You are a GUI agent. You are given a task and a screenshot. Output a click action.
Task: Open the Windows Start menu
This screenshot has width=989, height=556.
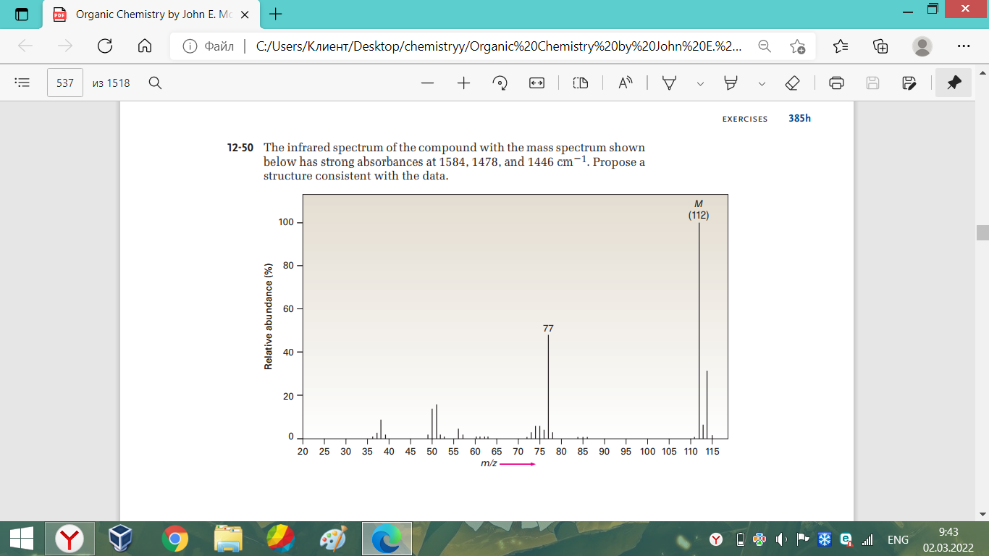pos(21,539)
